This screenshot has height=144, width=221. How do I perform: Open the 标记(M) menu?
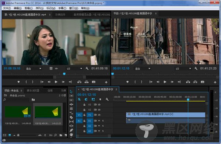click(51, 8)
